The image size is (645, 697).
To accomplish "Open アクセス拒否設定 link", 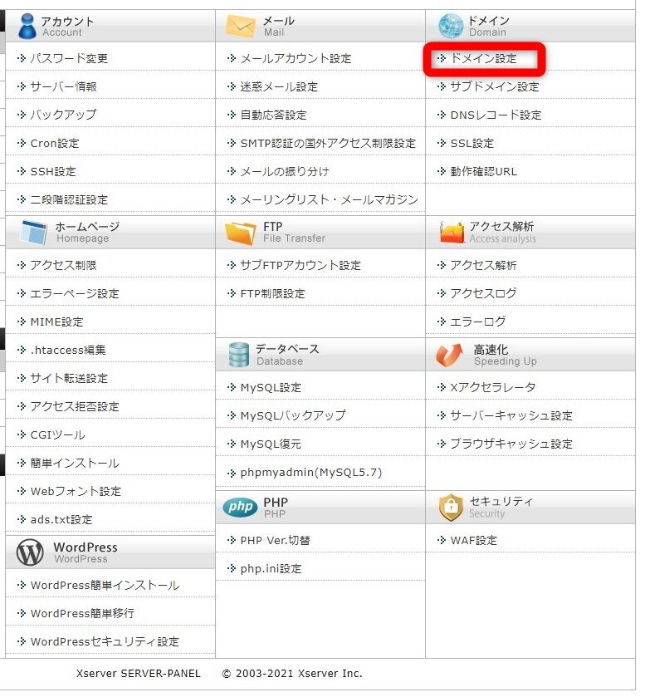I will (75, 407).
